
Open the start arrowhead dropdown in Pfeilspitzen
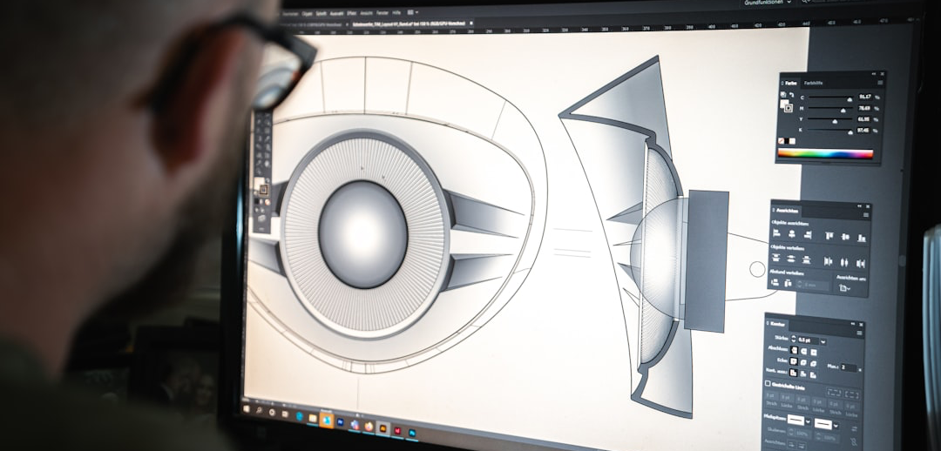(808, 421)
